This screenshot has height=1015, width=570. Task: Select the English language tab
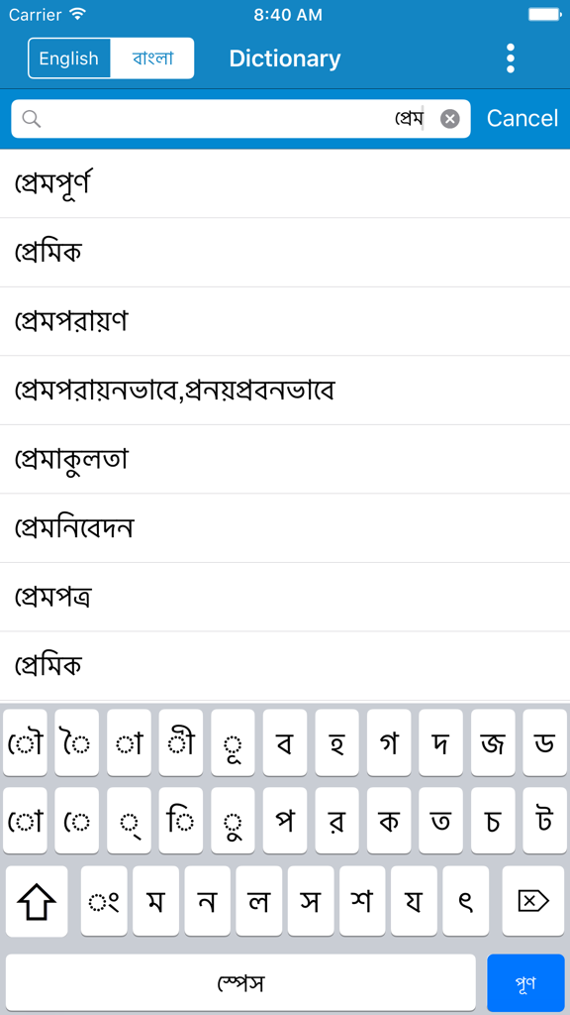click(69, 57)
